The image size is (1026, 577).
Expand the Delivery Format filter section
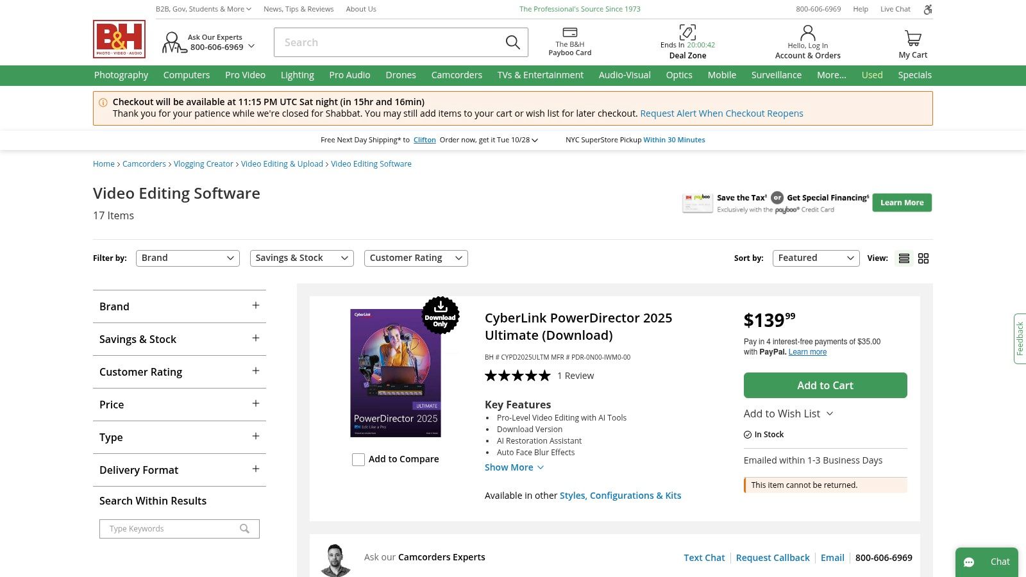[x=256, y=469]
